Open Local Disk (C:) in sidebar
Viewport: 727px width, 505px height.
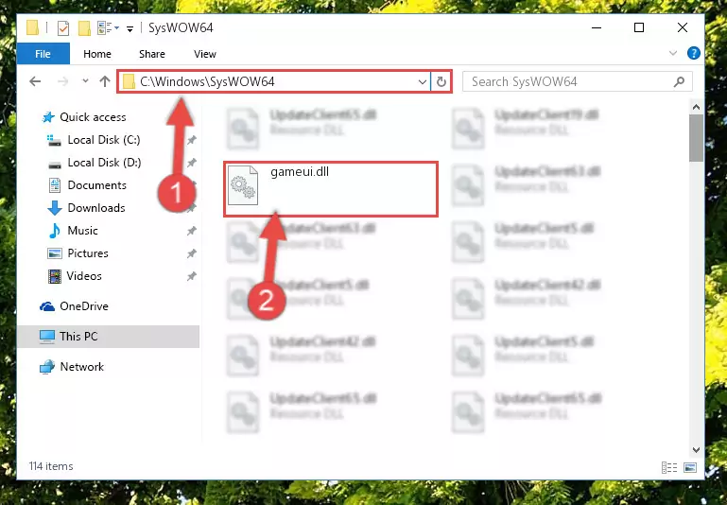(104, 140)
